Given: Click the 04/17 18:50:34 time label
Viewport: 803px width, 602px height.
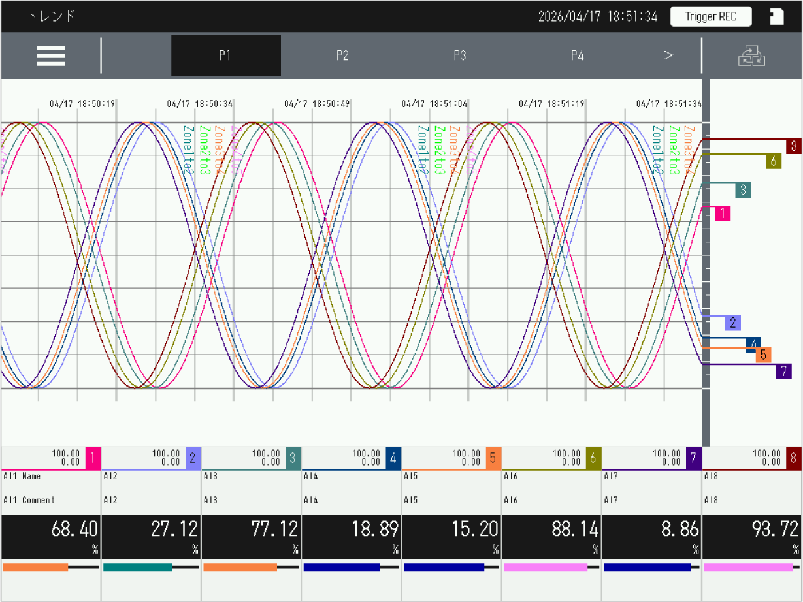Looking at the screenshot, I should [200, 104].
